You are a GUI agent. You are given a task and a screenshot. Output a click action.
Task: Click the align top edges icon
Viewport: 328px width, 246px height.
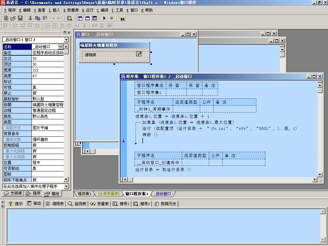click(30, 25)
